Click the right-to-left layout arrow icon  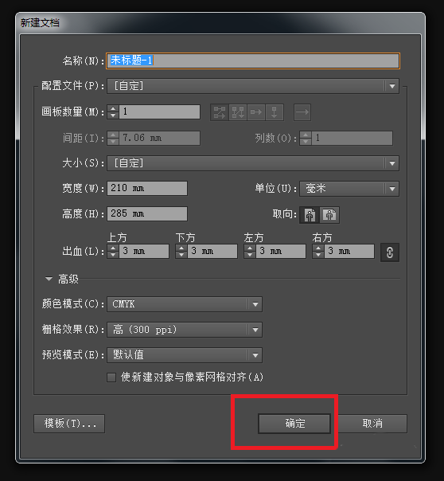(x=302, y=112)
